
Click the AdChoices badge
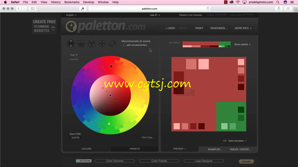pos(83,161)
